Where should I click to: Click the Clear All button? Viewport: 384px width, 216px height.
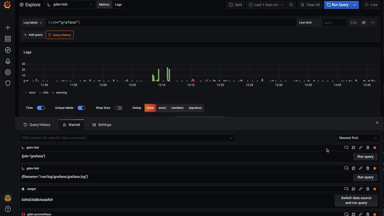tap(310, 5)
